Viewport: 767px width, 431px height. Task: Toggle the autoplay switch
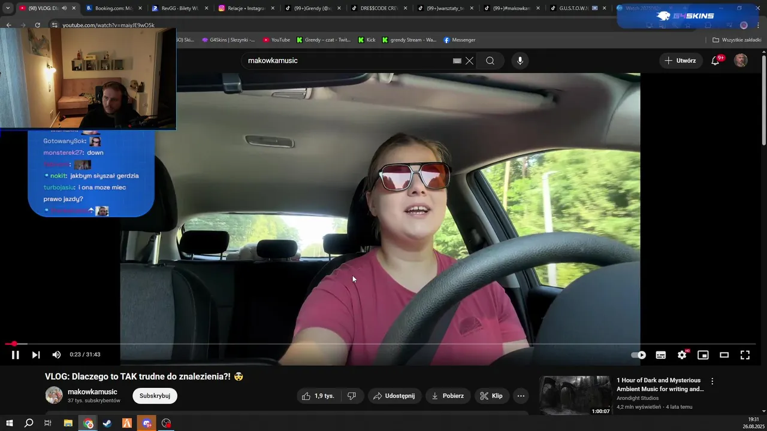tap(639, 355)
